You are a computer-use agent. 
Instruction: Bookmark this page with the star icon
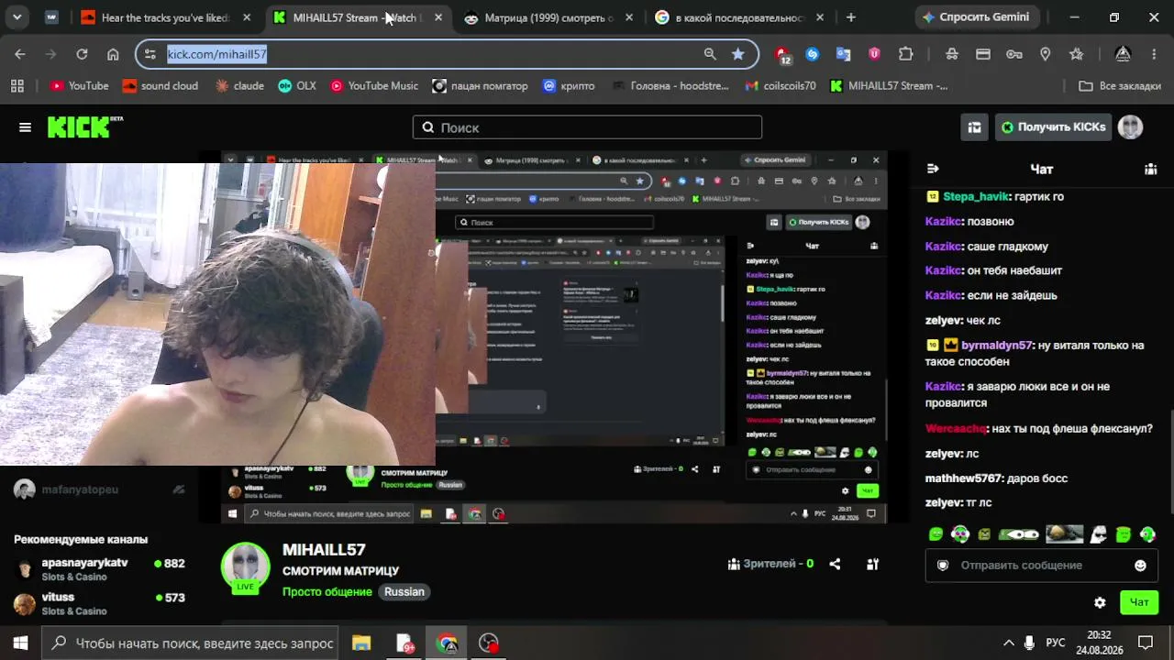(737, 54)
